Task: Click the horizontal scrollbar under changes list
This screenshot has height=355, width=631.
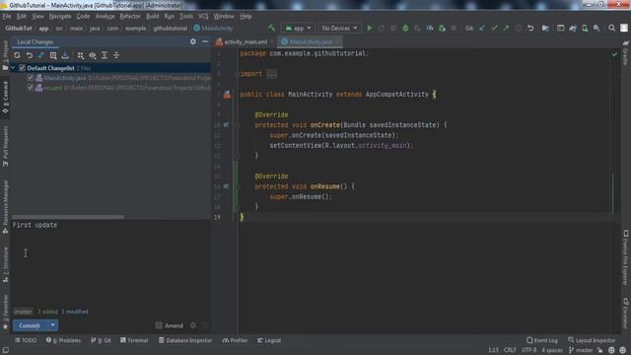Action: (68, 217)
